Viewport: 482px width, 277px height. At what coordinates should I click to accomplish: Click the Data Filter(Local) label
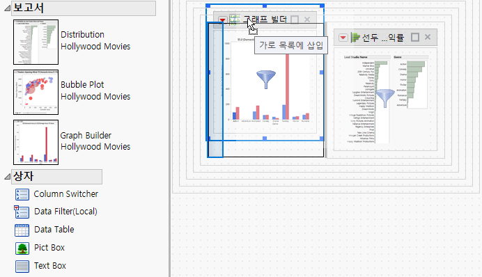tap(65, 212)
